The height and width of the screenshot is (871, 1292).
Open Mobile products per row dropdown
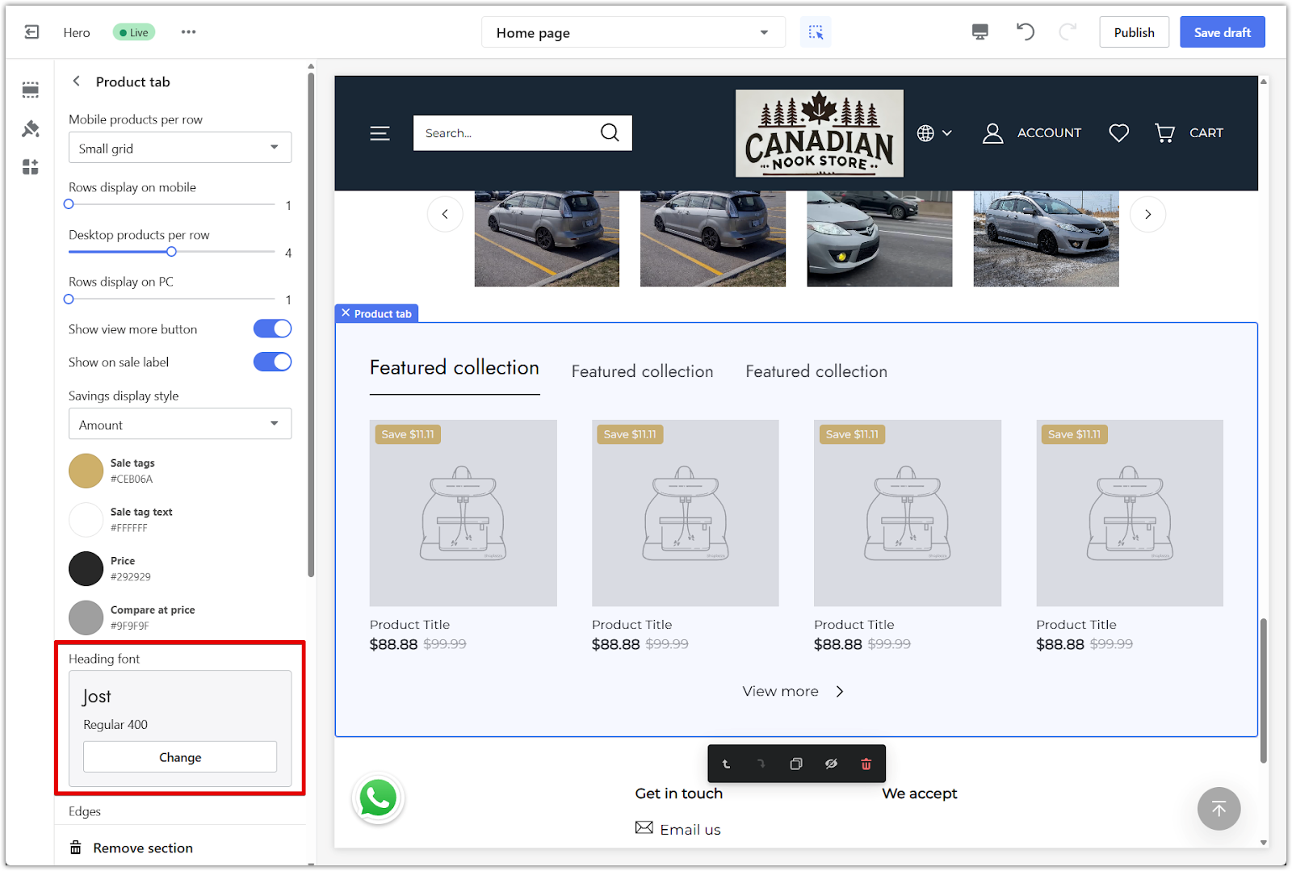tap(179, 148)
